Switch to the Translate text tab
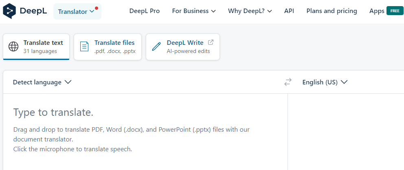Image resolution: width=404 pixels, height=170 pixels. pos(36,46)
